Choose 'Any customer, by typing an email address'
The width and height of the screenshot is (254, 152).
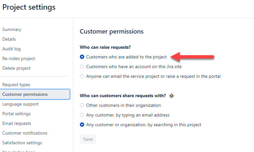click(x=82, y=115)
